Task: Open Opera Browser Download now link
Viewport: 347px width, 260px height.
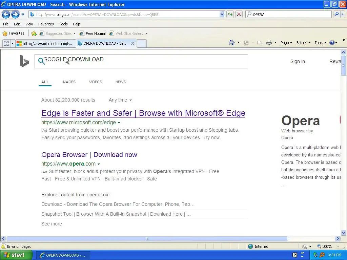Action: (x=89, y=154)
